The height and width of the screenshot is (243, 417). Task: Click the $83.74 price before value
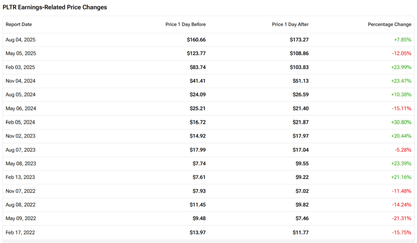(x=198, y=67)
